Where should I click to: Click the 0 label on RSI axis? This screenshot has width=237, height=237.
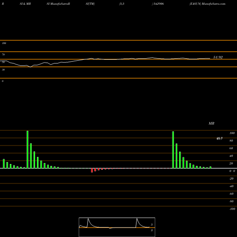point(2,81)
